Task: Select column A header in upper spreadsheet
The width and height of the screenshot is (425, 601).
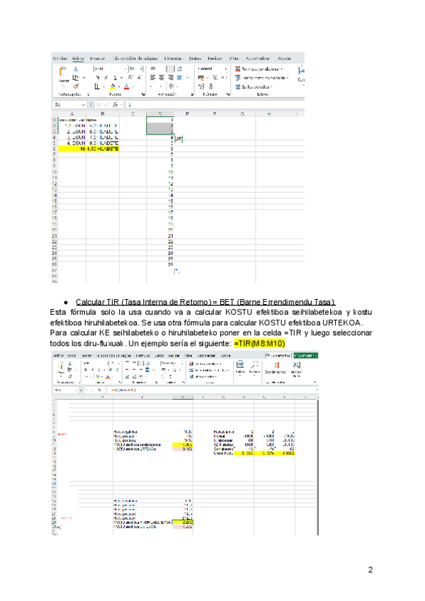Action: (x=72, y=114)
